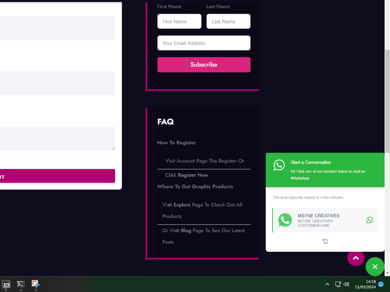Click the ninja widget branding icon
This screenshot has width=390, height=292.
[x=325, y=241]
